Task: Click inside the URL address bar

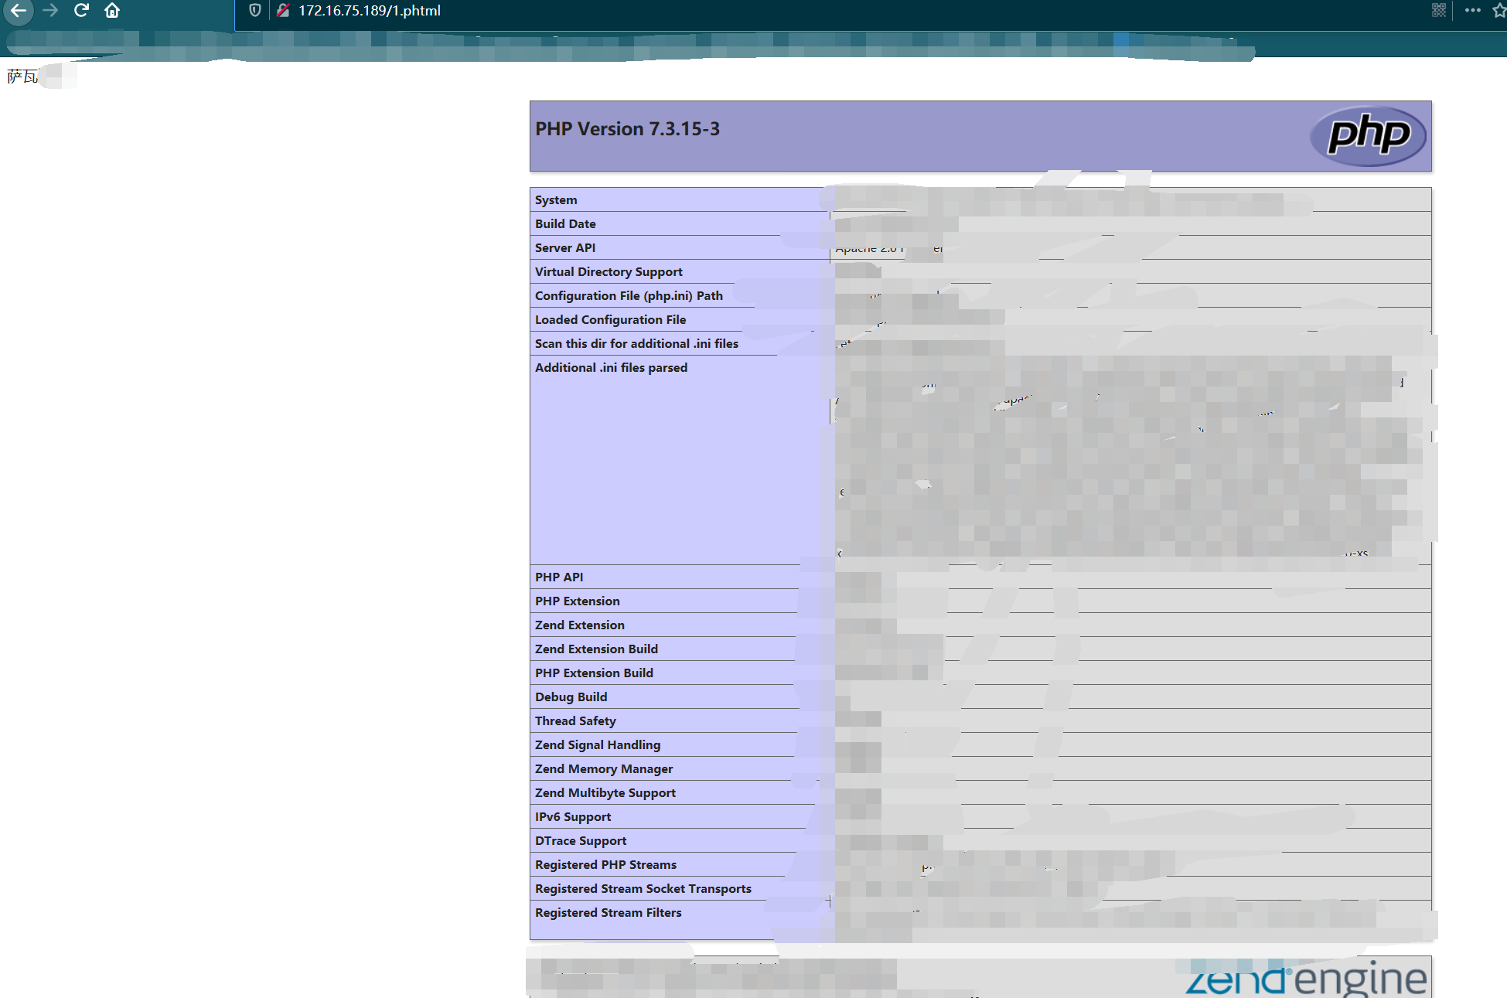Action: pyautogui.click(x=541, y=10)
